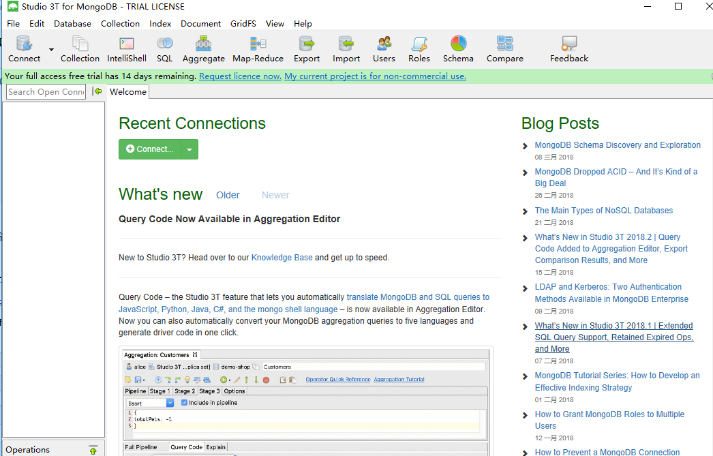Open the Database menu
This screenshot has width=713, height=456.
pyautogui.click(x=72, y=24)
